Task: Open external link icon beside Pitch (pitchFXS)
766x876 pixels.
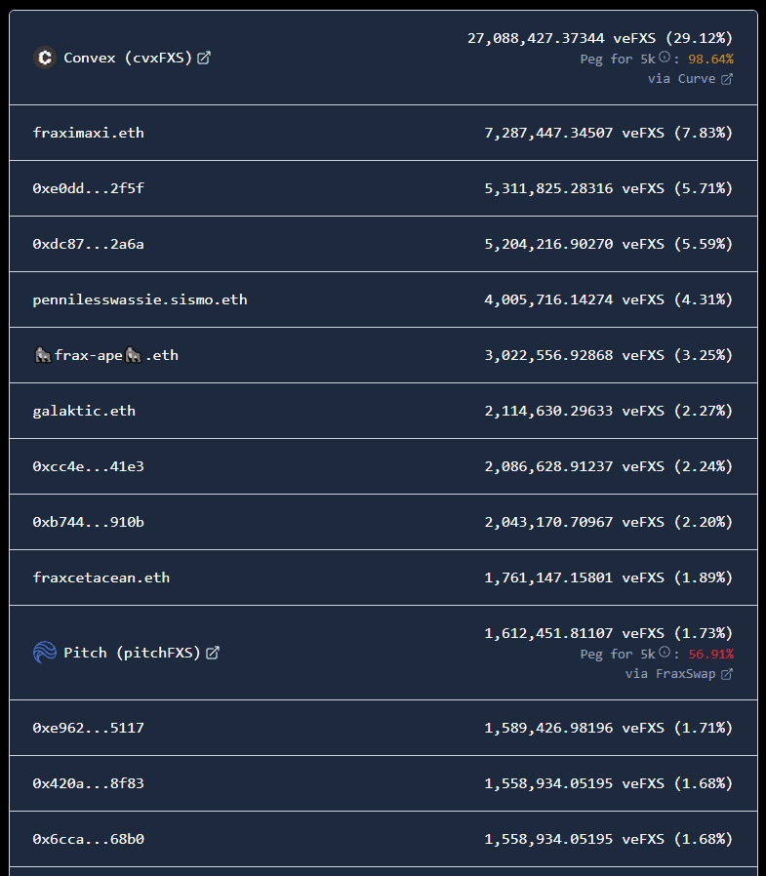Action: (x=213, y=653)
